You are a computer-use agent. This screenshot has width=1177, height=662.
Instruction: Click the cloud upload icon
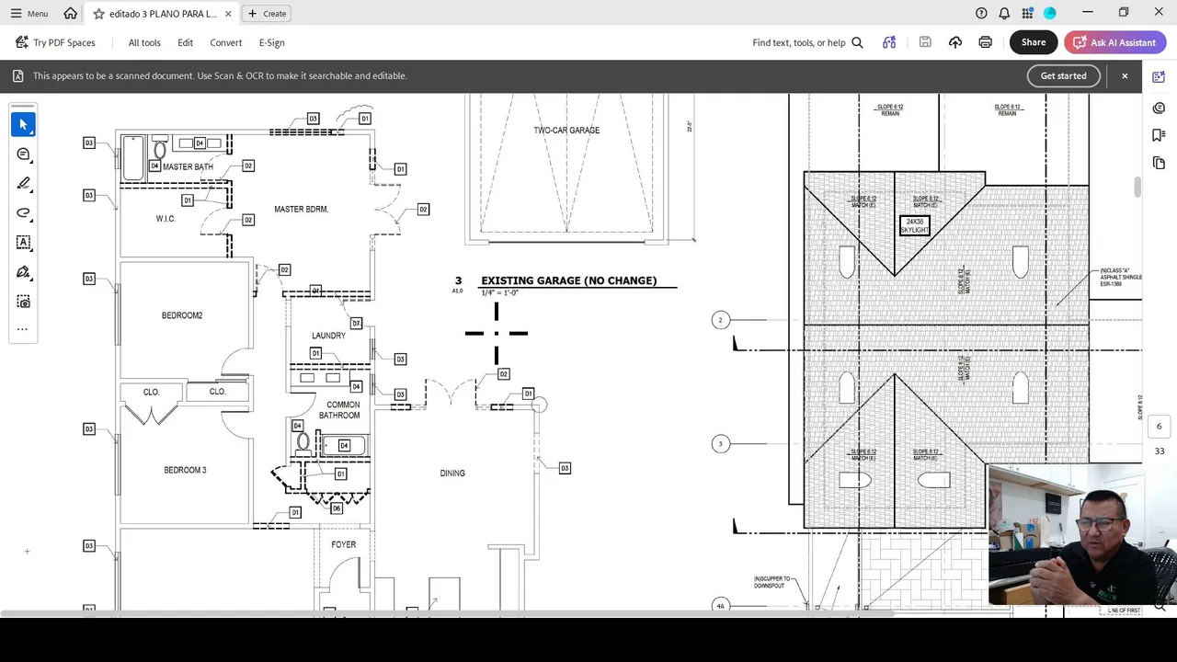click(x=955, y=42)
